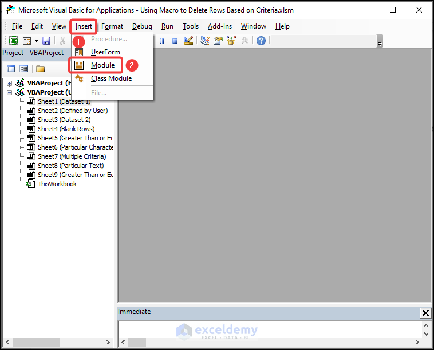Screen dimensions: 434x350
Task: Toggle Folders icon in Project panel
Action: [40, 69]
